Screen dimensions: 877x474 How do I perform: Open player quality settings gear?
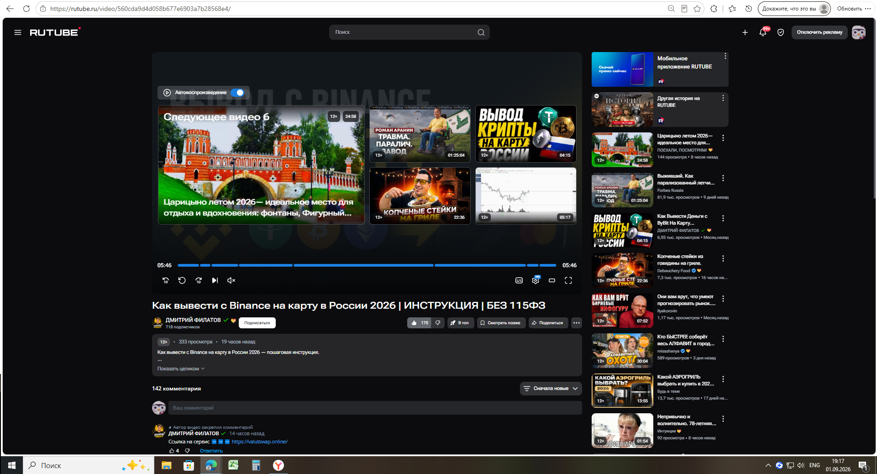(536, 280)
